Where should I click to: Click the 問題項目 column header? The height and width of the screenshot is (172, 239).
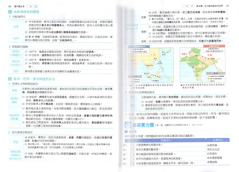[165, 140]
